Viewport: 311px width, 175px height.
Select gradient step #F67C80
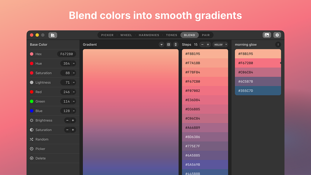coord(205,82)
